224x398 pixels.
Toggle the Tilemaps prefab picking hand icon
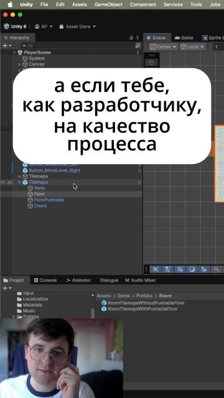9,182
